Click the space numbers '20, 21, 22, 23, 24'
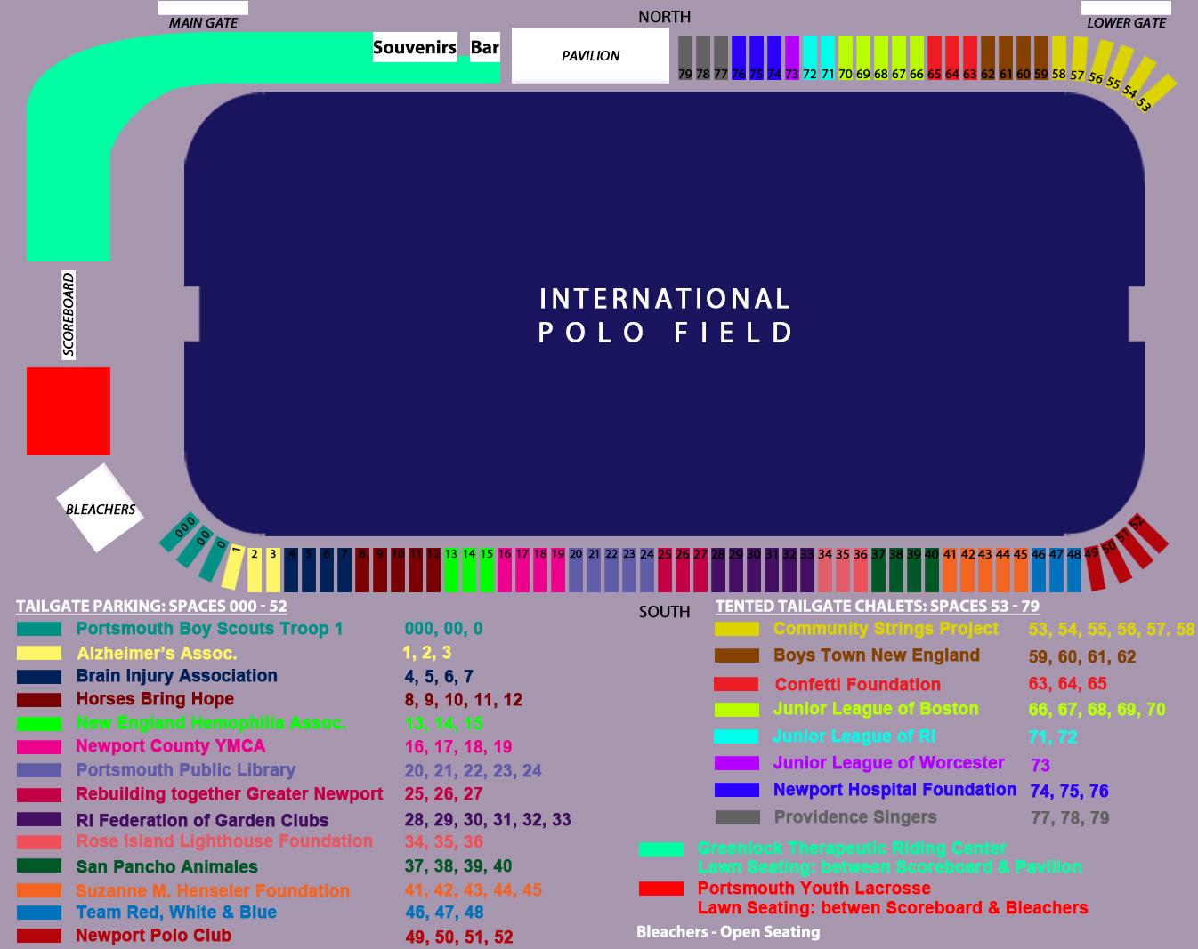 tap(473, 771)
